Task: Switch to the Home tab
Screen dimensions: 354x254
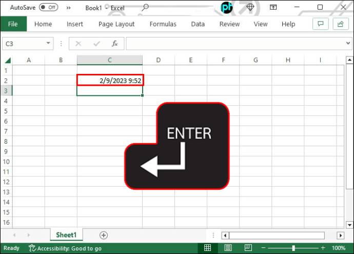Action: click(x=43, y=24)
